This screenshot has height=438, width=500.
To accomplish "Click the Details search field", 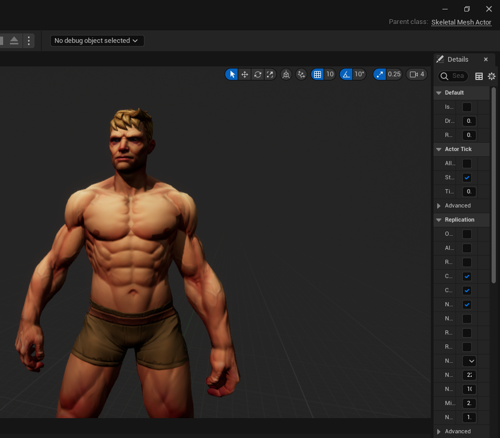I will click(453, 76).
